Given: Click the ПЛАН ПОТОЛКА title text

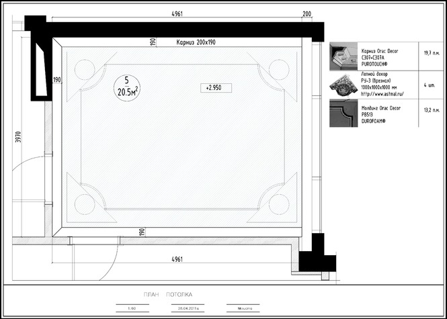Looking at the screenshot, I should 168,295.
